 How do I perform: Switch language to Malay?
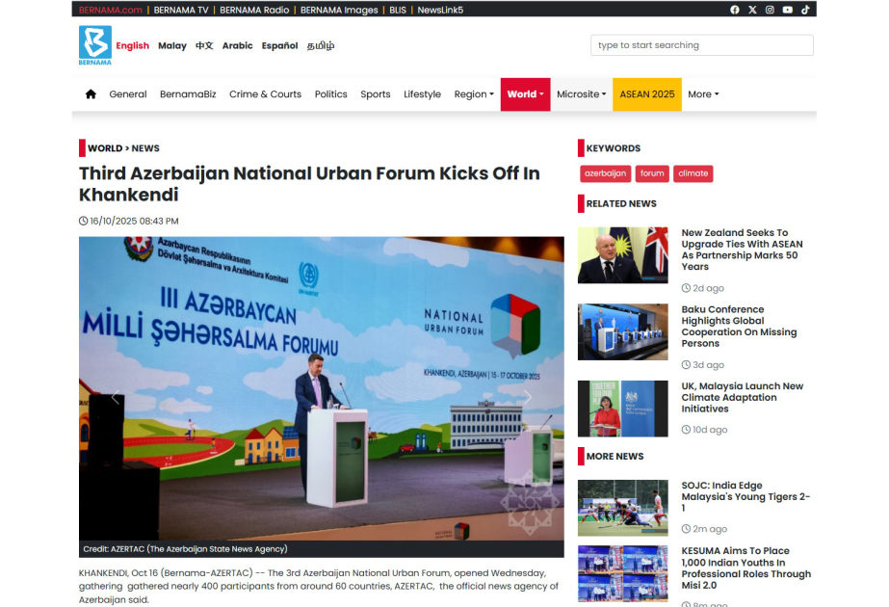coord(172,45)
